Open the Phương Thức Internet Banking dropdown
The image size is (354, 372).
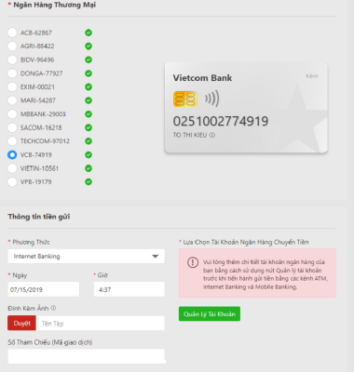coord(87,256)
